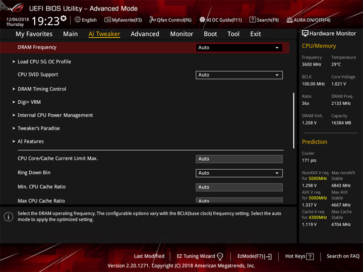Click CPU Core/Cache Current Limit Max. field

point(239,159)
